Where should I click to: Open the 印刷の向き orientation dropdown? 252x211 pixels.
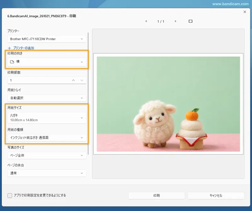(47, 62)
